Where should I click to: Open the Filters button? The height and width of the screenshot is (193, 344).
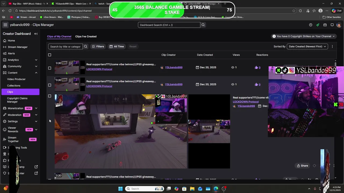pos(98,46)
